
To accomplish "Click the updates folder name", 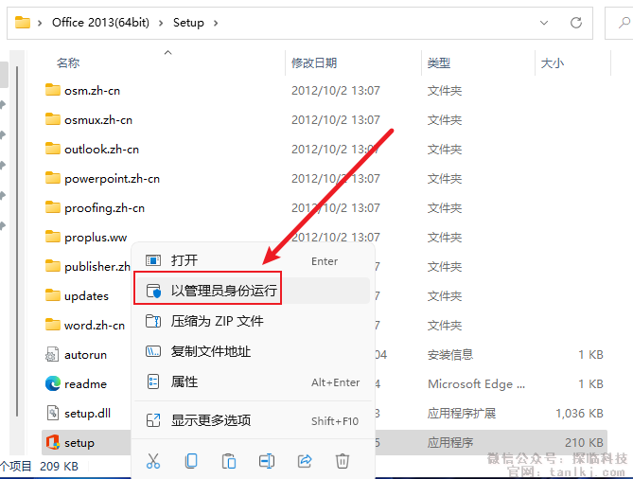I will [x=86, y=296].
